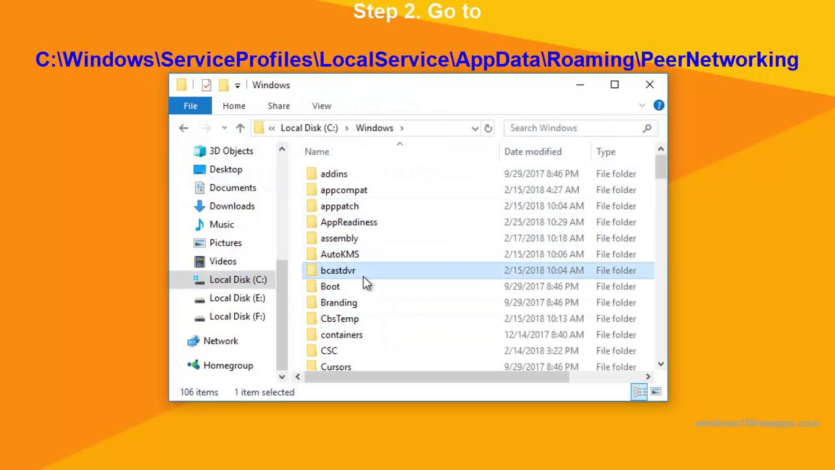The image size is (835, 470).
Task: Open the File menu
Action: pos(190,106)
